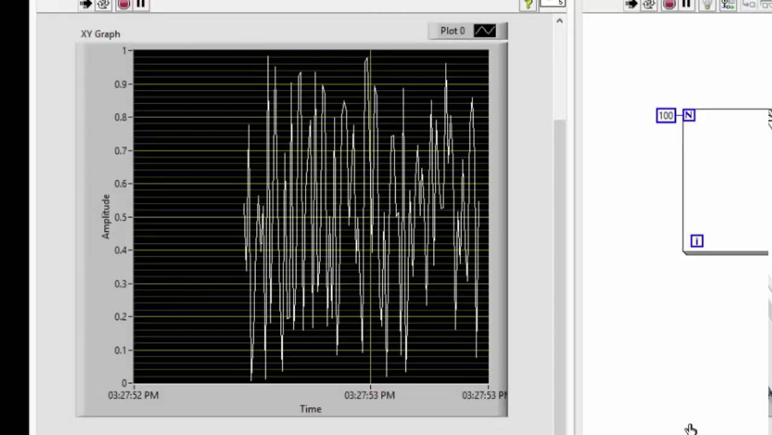Screen dimensions: 772x435
Task: Click the y-axis value 0.5
Action: 121,217
